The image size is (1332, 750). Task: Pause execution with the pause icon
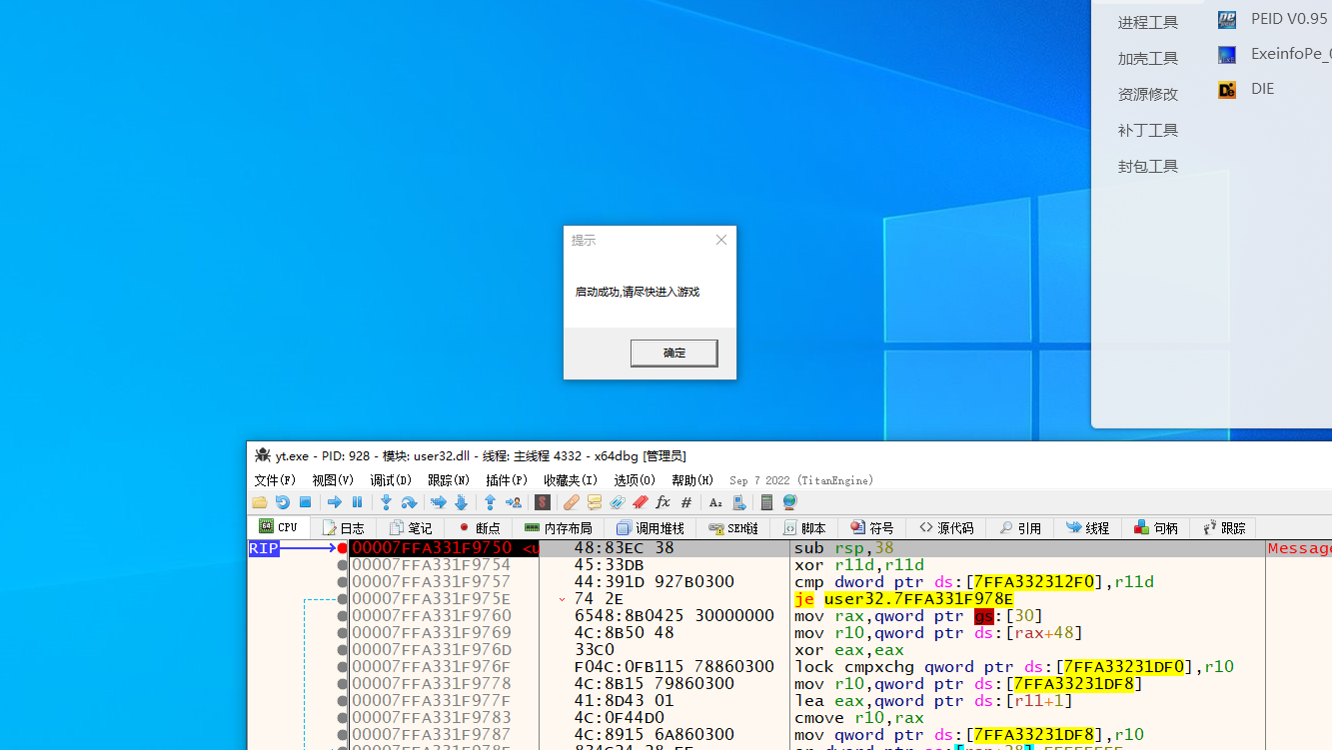click(x=357, y=502)
